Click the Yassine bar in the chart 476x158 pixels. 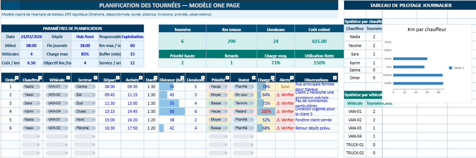pos(418,75)
